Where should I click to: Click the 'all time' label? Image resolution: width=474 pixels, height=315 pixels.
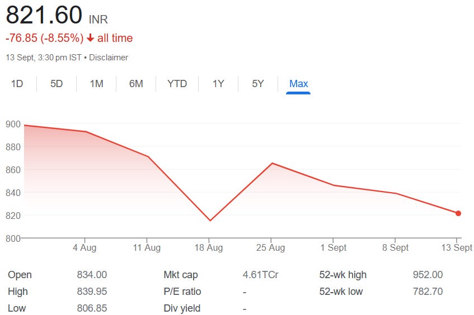click(x=115, y=38)
